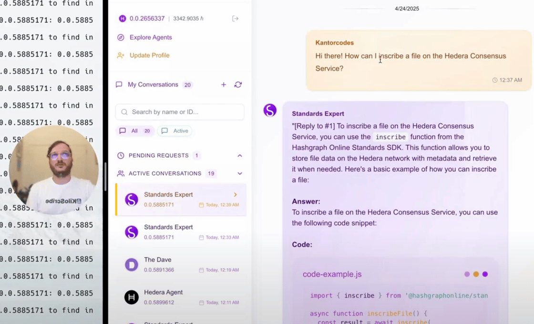Click the account ID 0.0.2656337

coord(147,19)
